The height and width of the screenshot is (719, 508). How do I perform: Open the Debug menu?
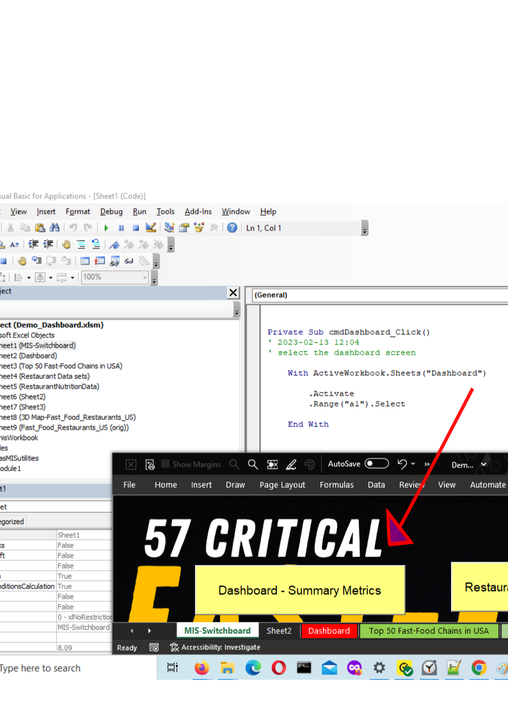(x=111, y=211)
